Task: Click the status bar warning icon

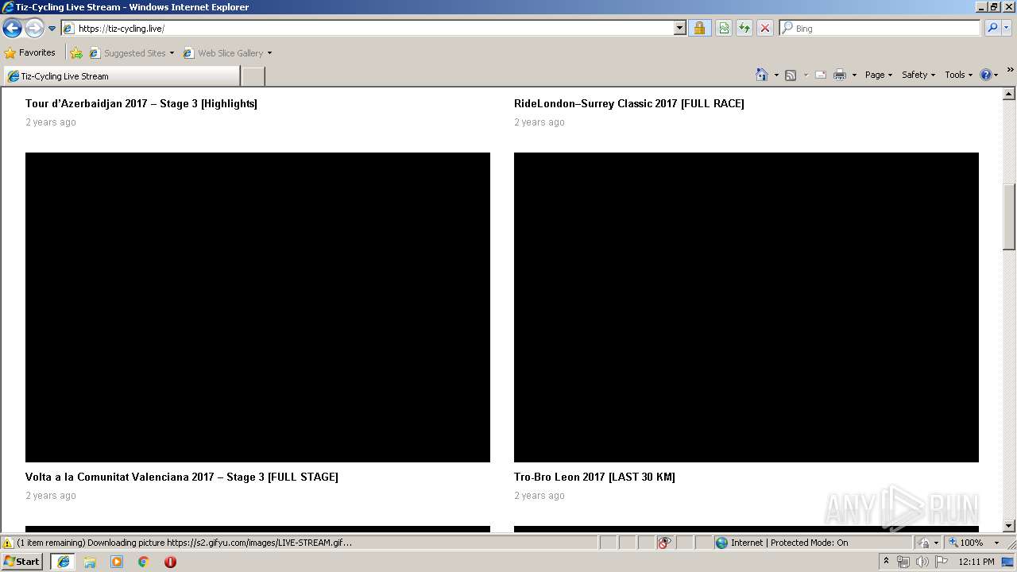Action: pos(8,543)
